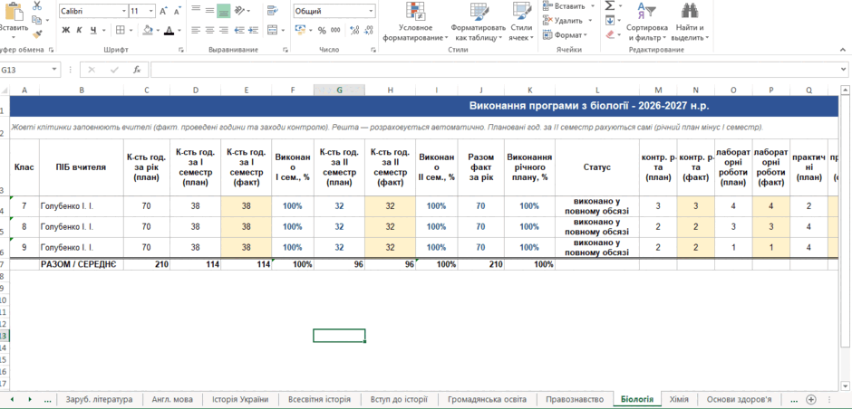The image size is (852, 409).
Task: Open the Calibri font name dropdown
Action: (x=124, y=11)
